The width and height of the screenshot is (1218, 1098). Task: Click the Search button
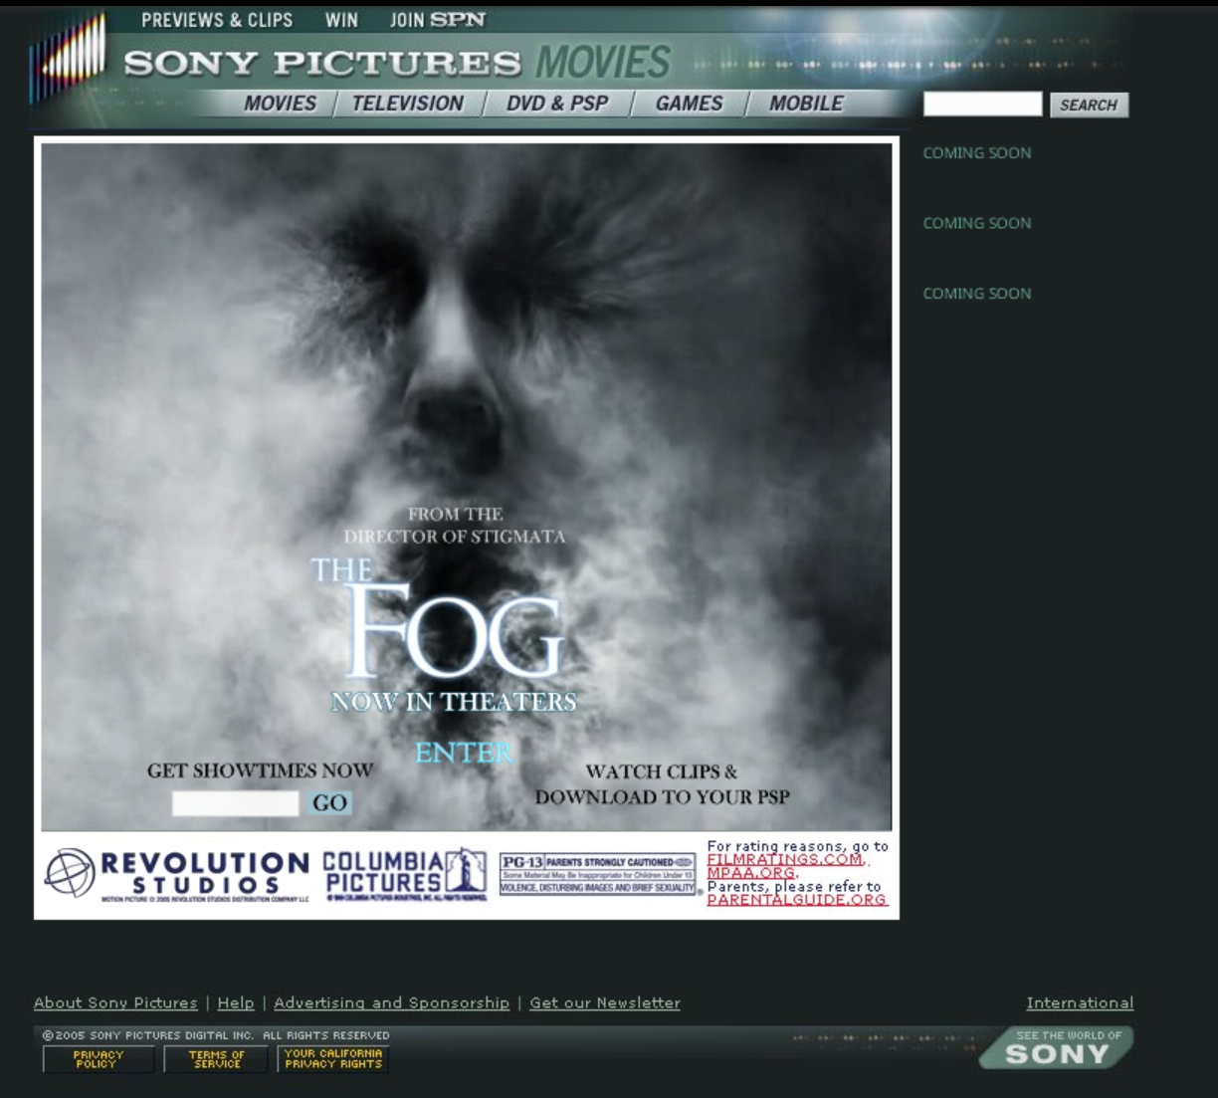1089,105
